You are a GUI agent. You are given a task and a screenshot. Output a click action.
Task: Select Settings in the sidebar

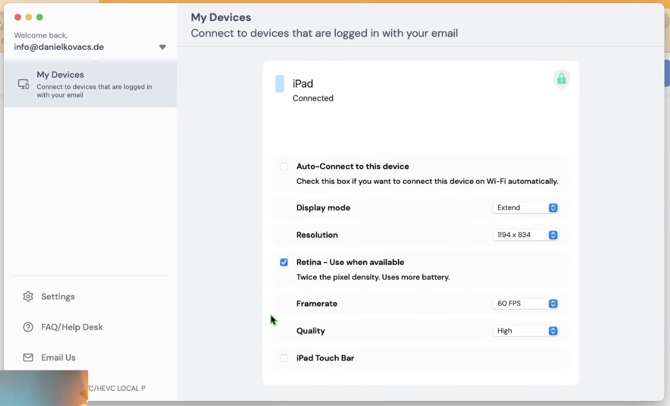58,297
